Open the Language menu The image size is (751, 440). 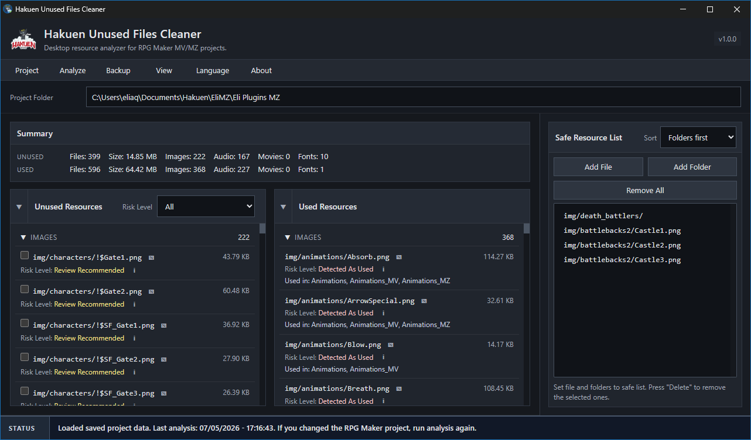point(213,70)
